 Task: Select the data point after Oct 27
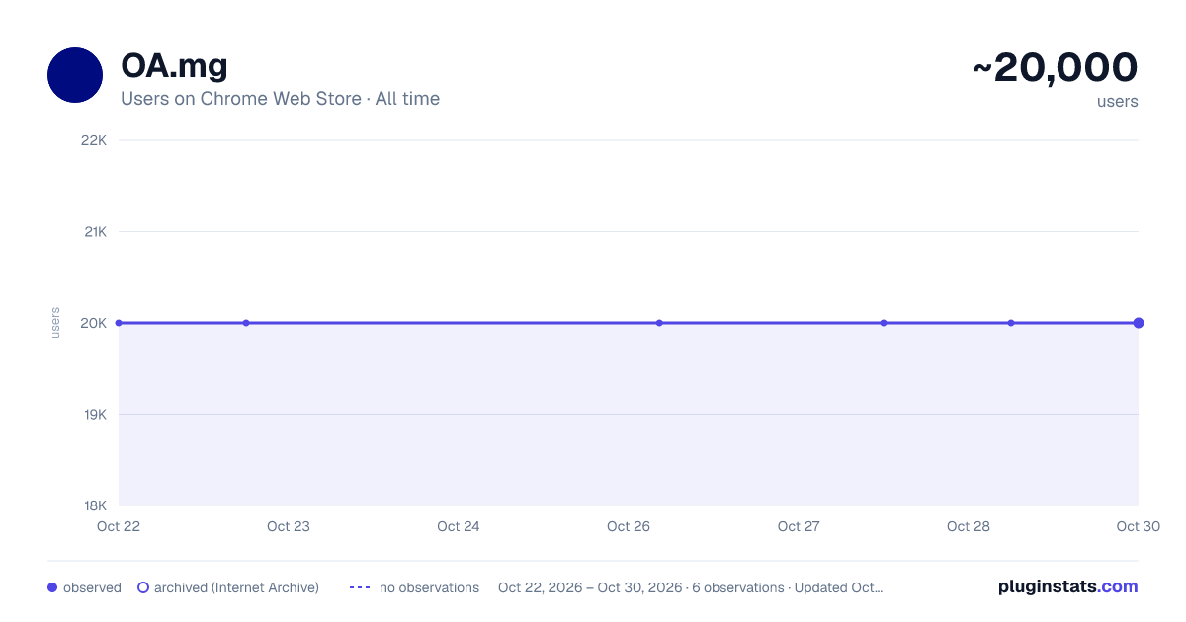coord(884,323)
